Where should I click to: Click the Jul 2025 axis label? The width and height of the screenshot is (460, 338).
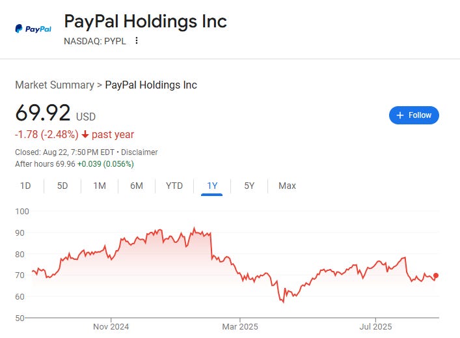tap(375, 326)
